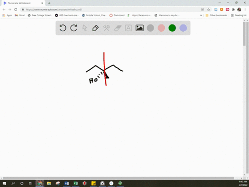Open the Middle School Che bookmark
The image size is (249, 187).
pos(94,15)
